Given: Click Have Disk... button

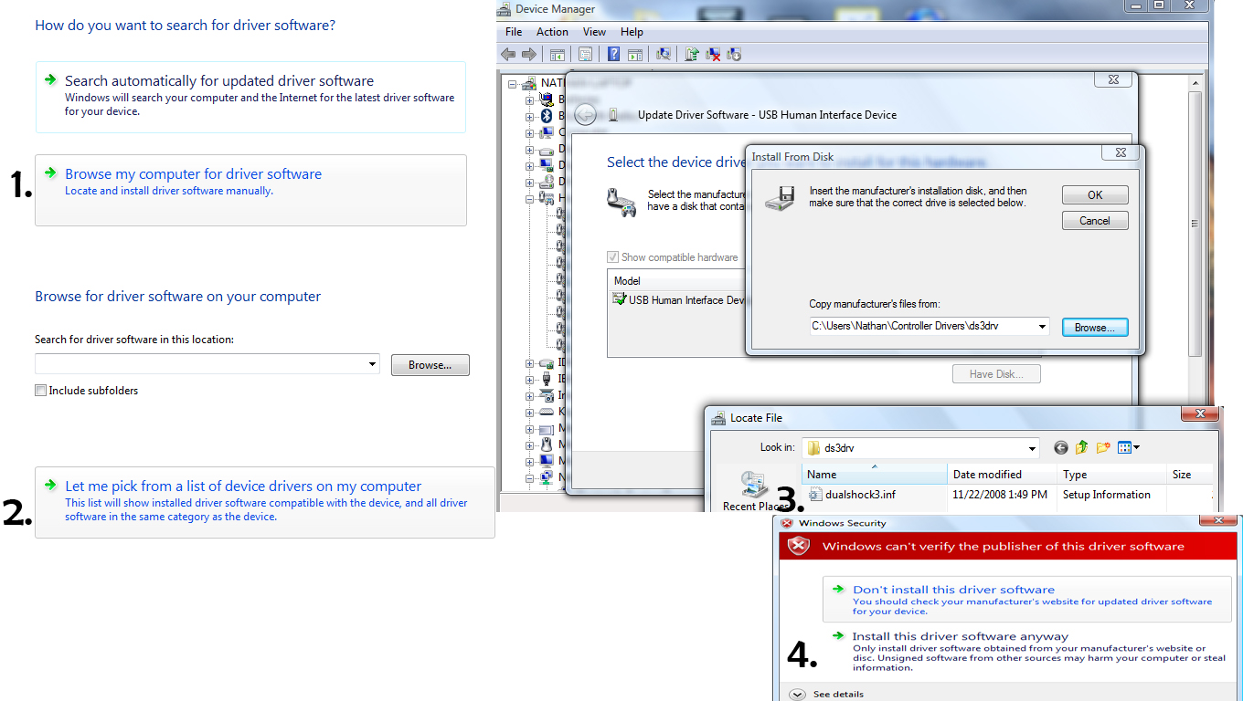Looking at the screenshot, I should point(996,373).
